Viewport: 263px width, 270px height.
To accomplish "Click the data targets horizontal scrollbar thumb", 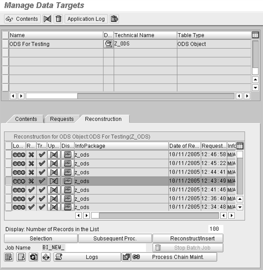I will [x=52, y=96].
